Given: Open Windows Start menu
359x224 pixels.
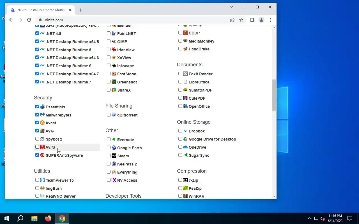Looking at the screenshot, I should point(7,218).
